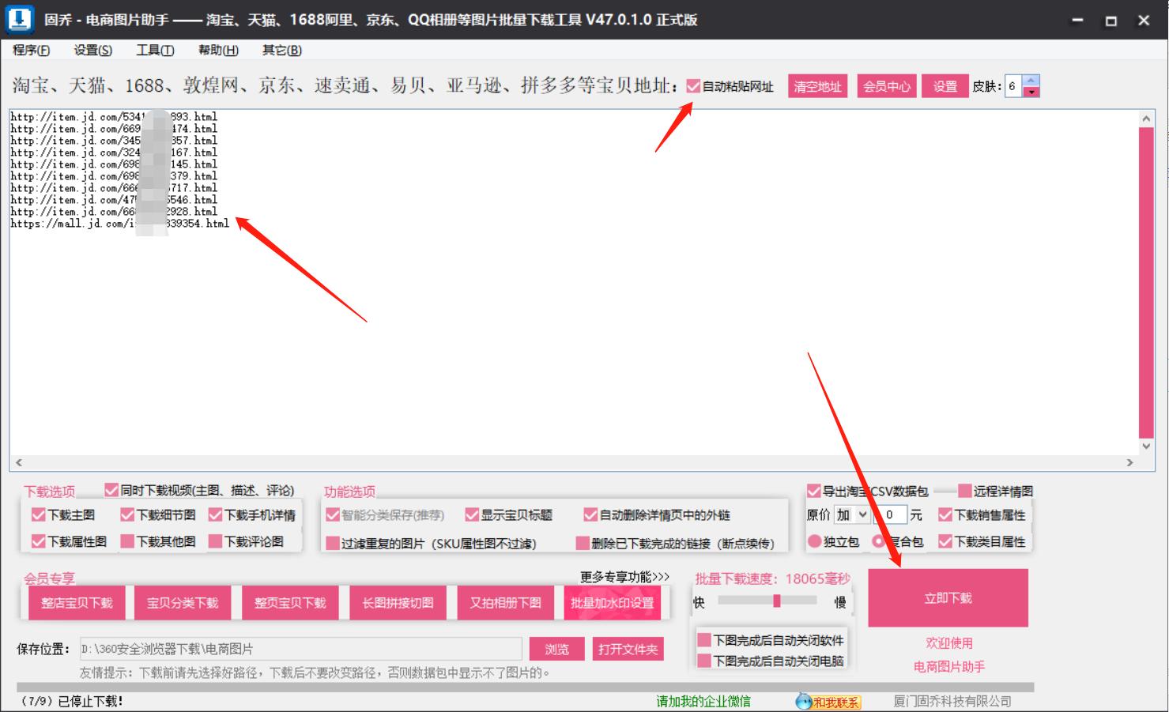Click the 皮肤 skin up arrow
Viewport: 1169px width, 712px height.
pos(1031,81)
